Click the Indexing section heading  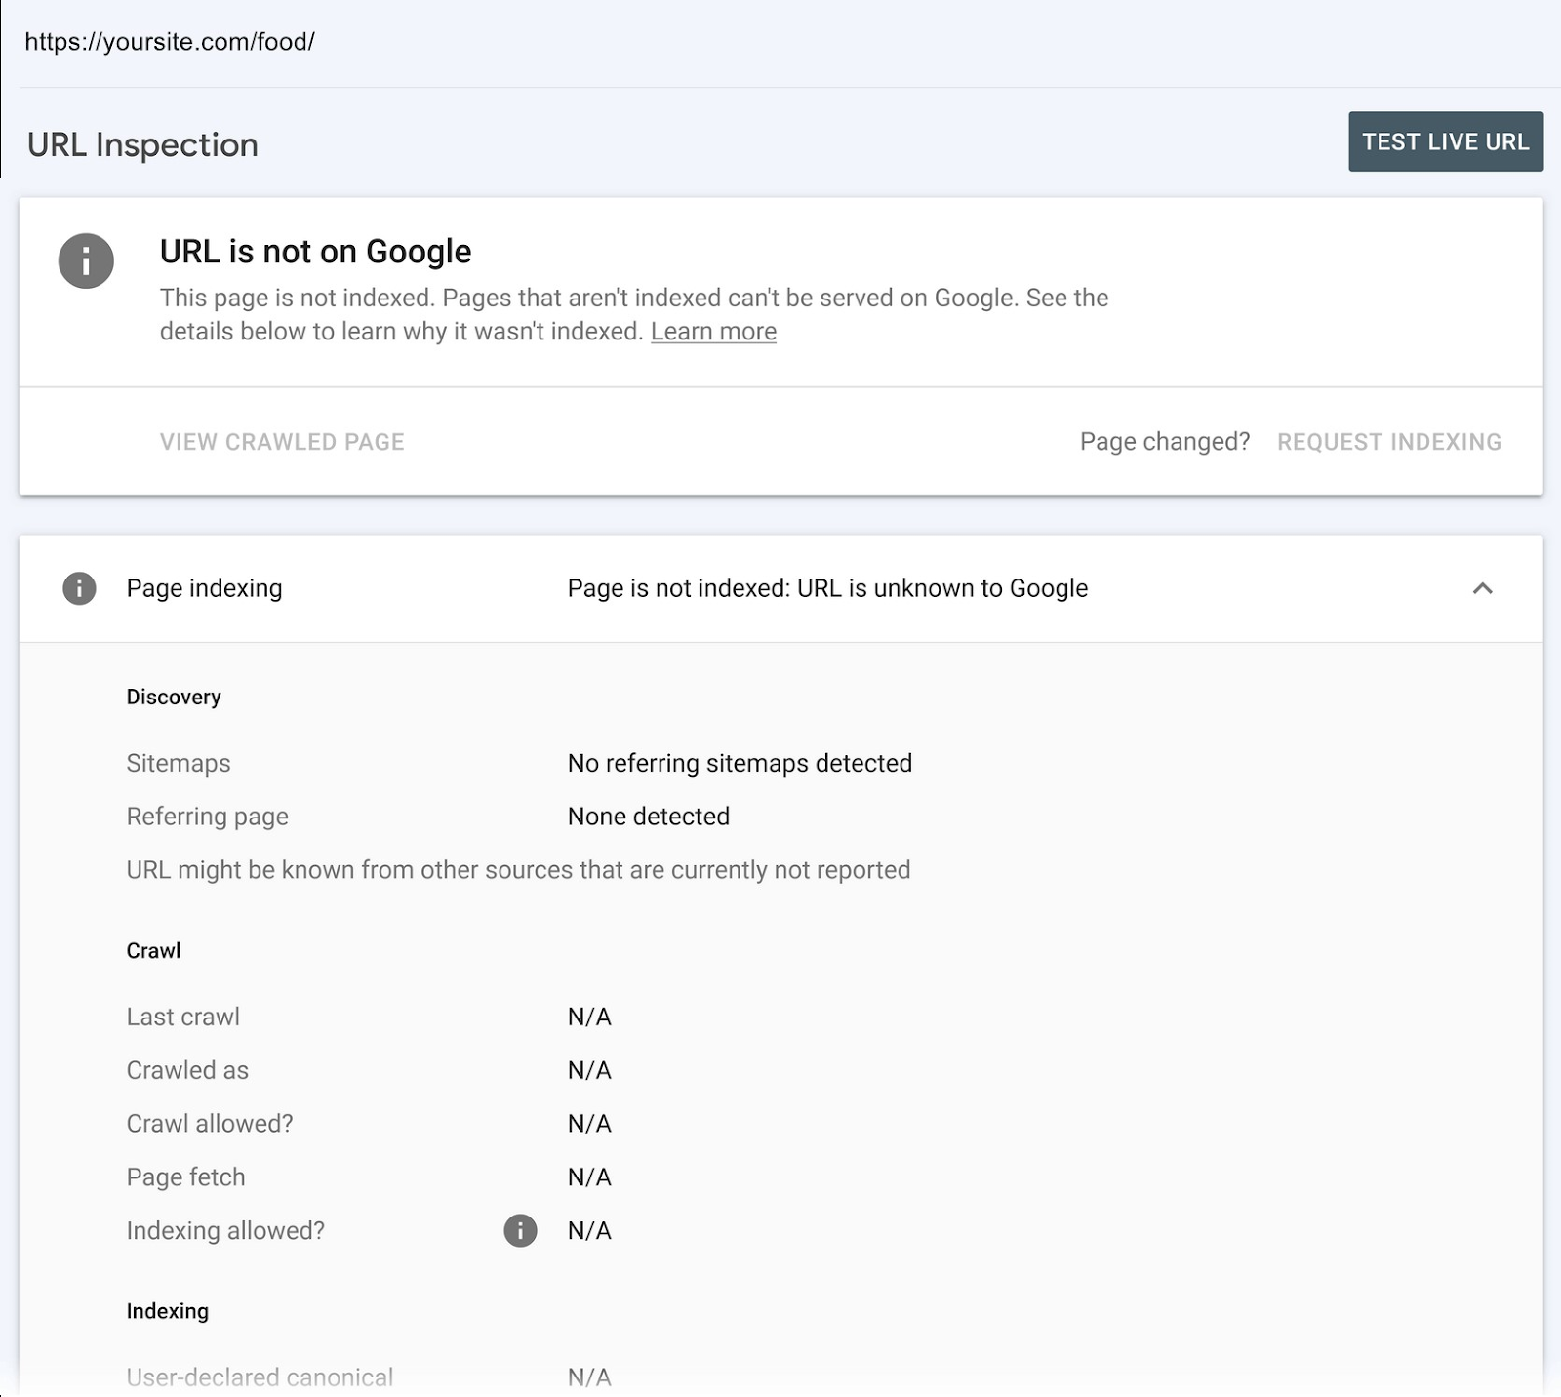pos(167,1311)
